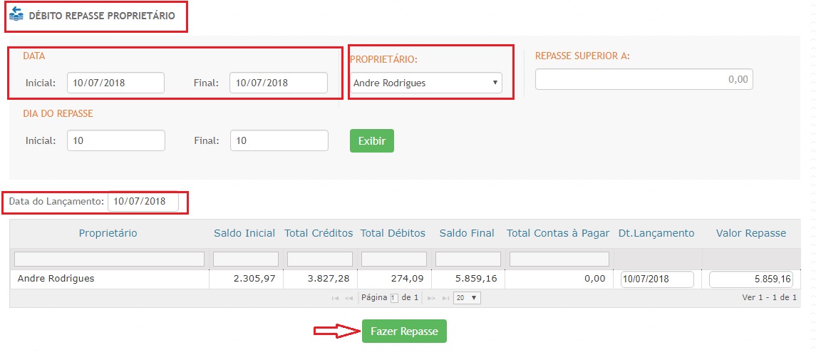Open the Proprietário dropdown showing Andre Rodrigues

[425, 83]
